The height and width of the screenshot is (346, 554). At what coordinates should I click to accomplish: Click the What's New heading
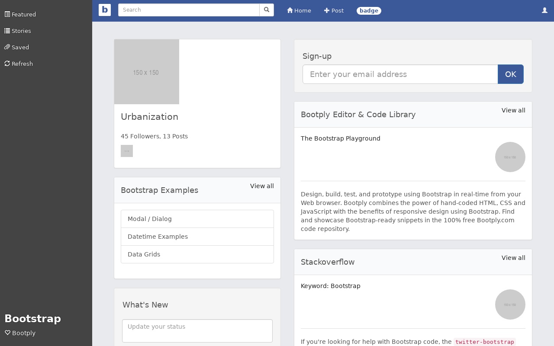[x=145, y=305]
